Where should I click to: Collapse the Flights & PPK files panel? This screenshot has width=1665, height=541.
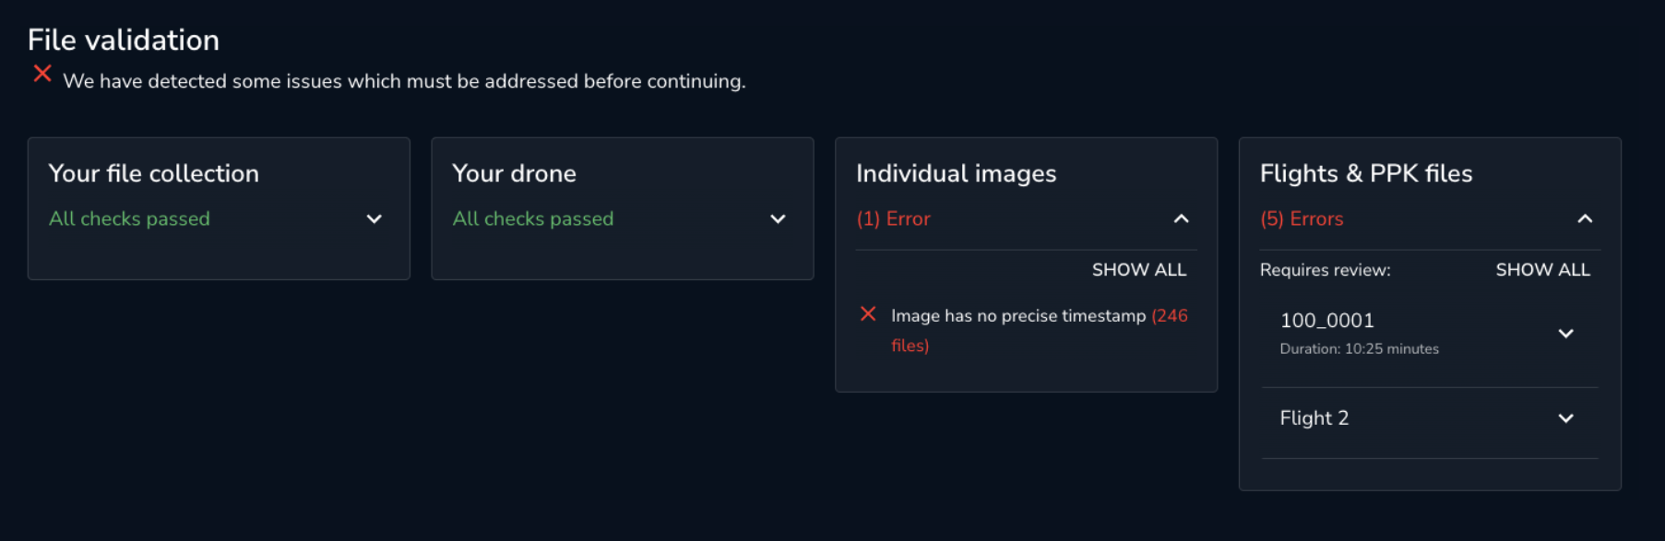[x=1585, y=218]
